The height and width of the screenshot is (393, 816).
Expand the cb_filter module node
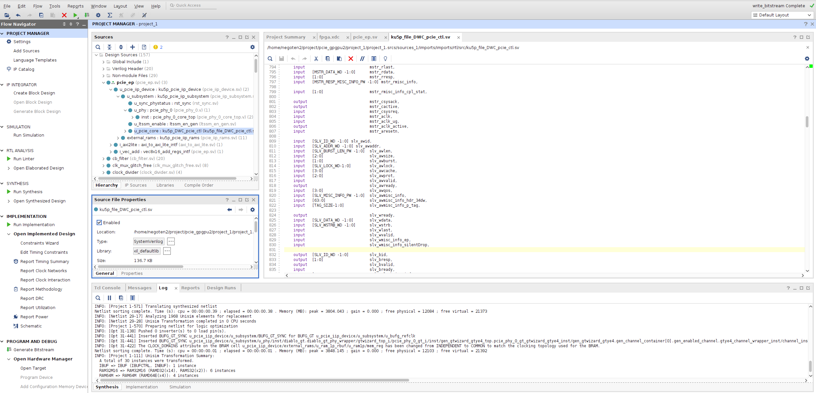pos(103,159)
